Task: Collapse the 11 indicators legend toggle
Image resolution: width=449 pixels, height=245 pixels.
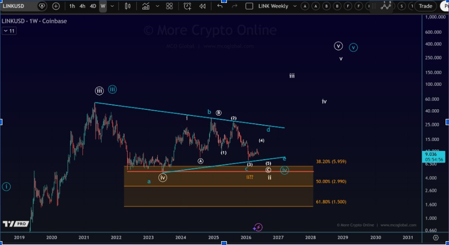Action: [x=9, y=31]
